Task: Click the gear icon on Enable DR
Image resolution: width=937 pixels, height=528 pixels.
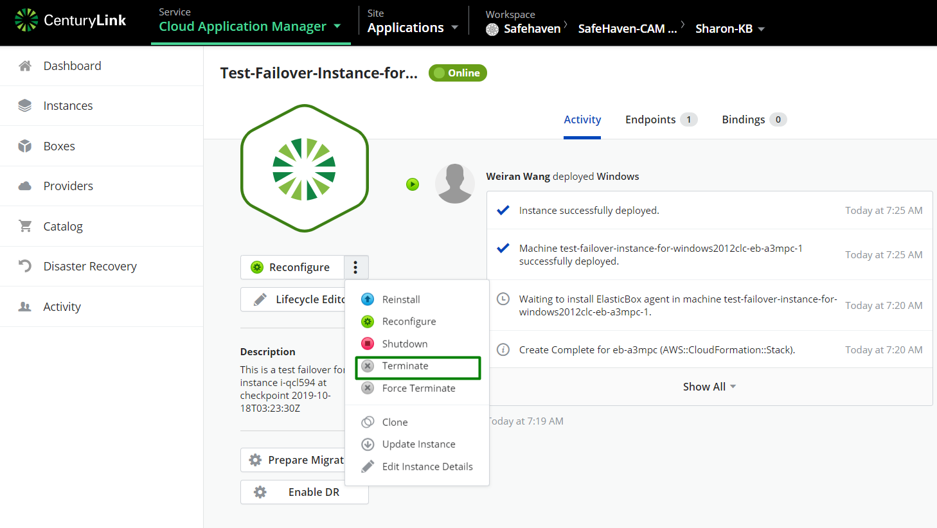Action: coord(260,492)
